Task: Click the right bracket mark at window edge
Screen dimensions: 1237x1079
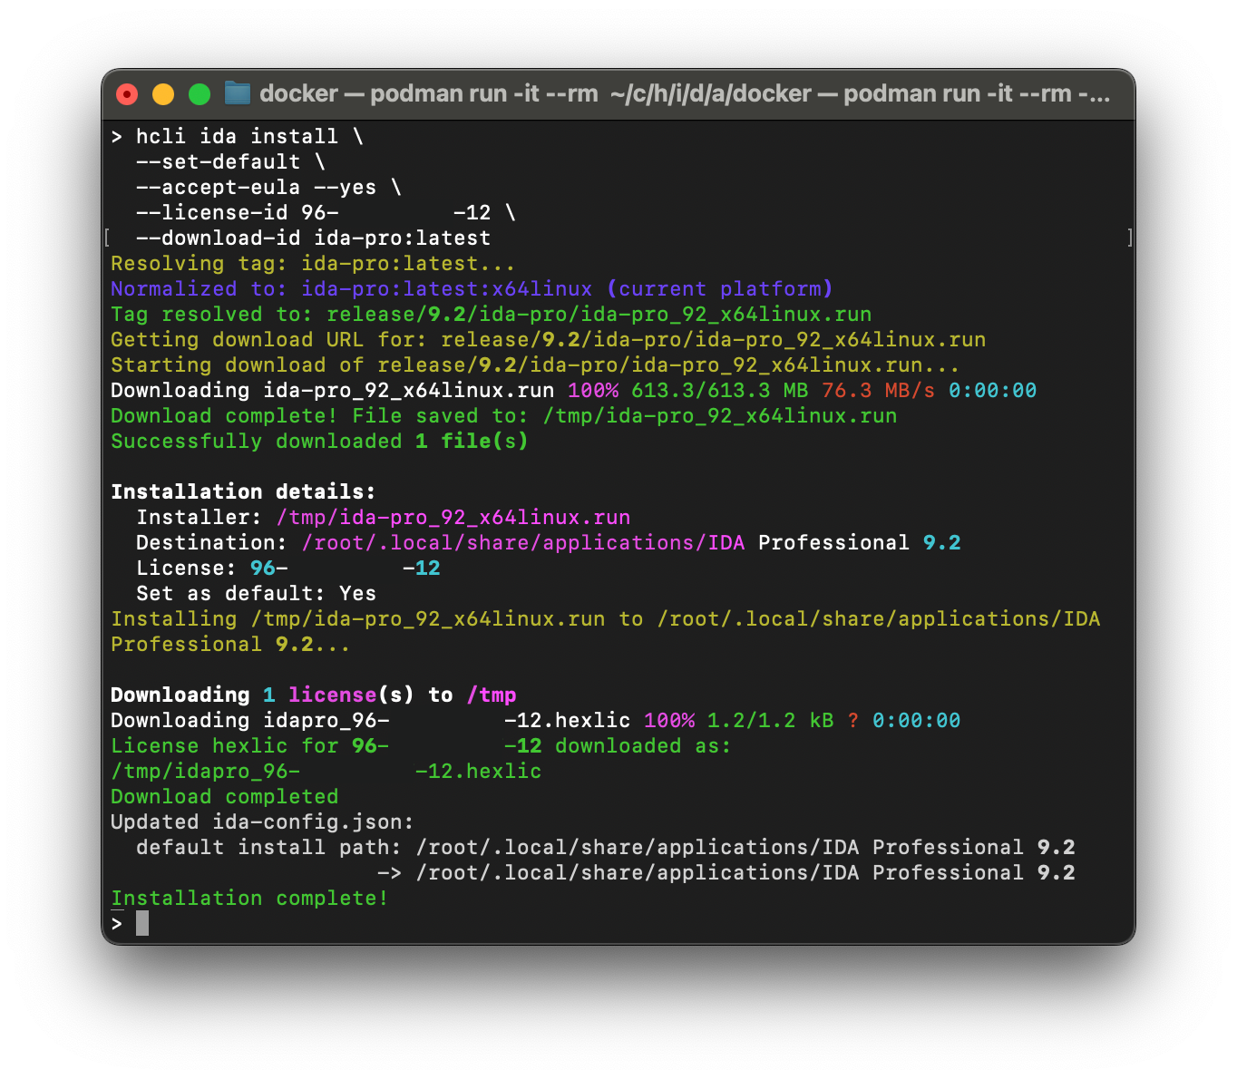Action: pos(1129,238)
